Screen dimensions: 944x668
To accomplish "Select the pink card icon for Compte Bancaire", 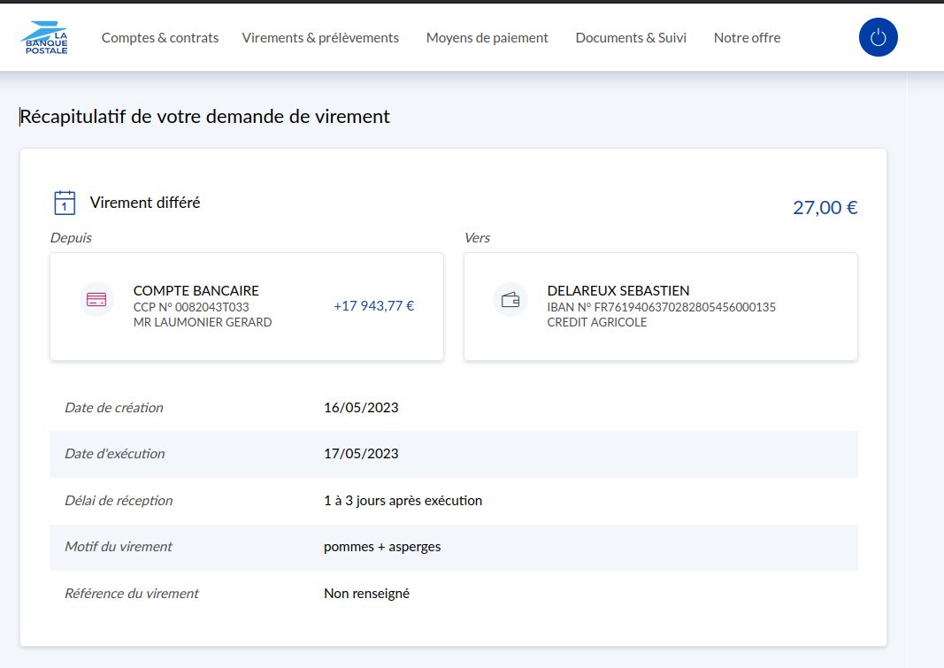I will point(96,300).
